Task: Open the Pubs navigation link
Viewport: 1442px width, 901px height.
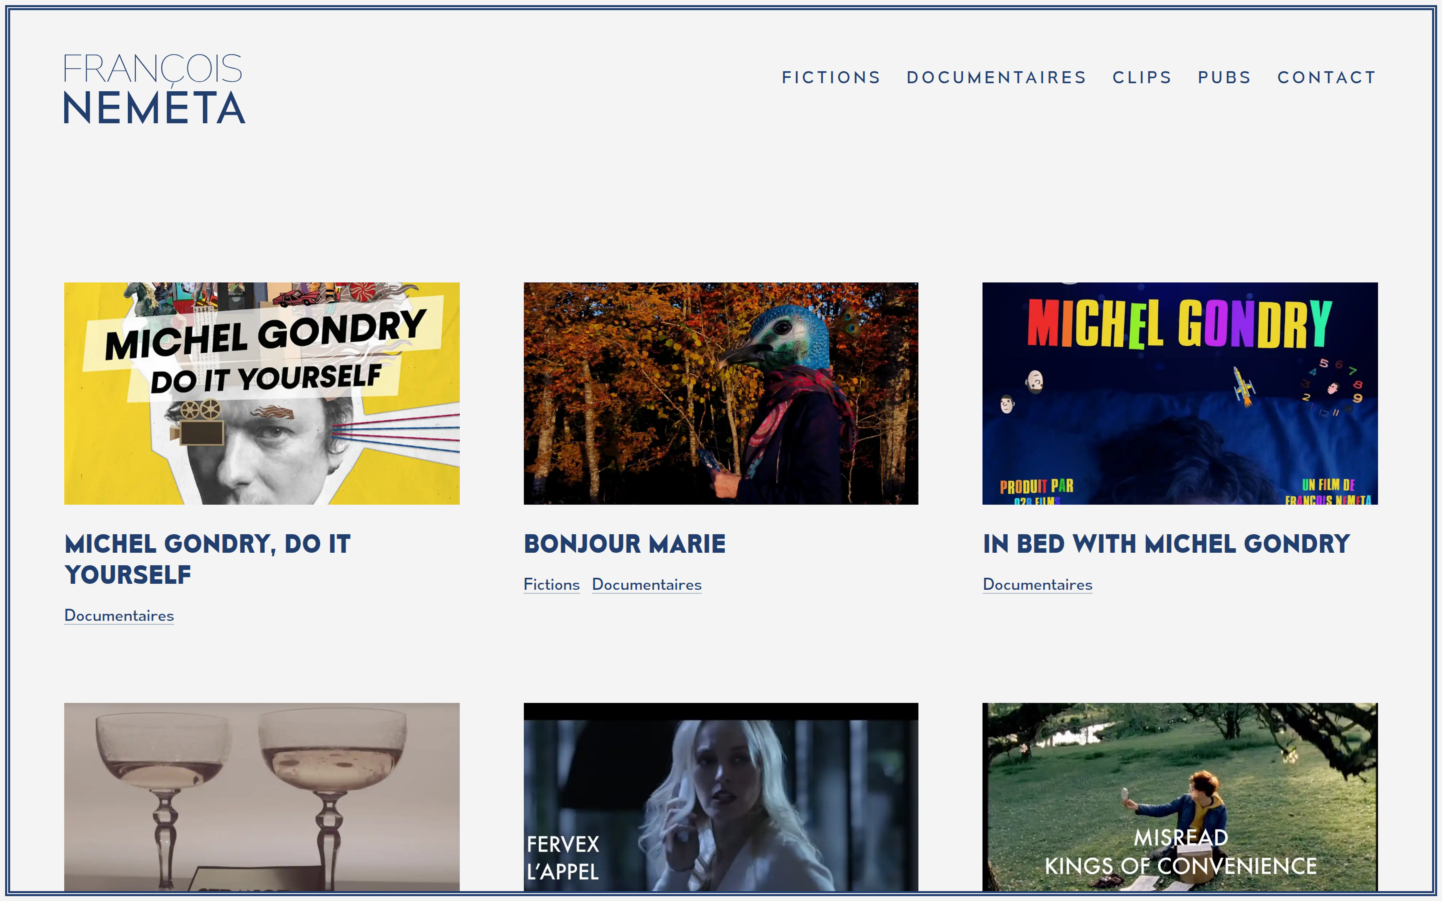Action: pos(1224,78)
